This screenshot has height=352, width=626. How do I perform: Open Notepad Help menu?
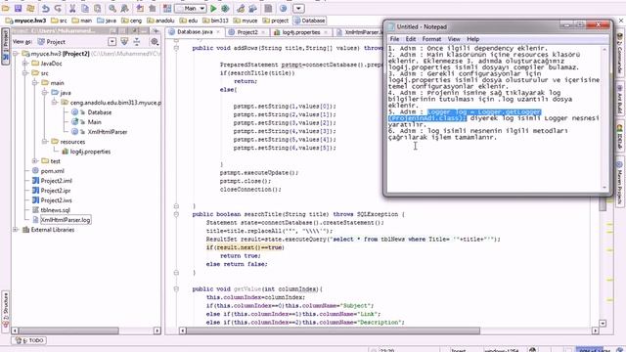pyautogui.click(x=473, y=39)
